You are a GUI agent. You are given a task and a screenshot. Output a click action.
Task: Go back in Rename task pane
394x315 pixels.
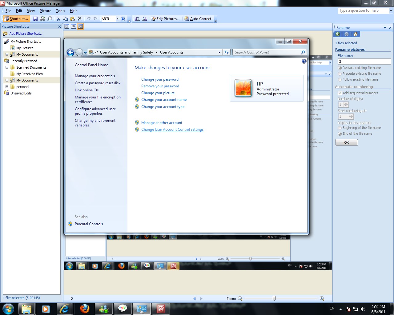(338, 34)
